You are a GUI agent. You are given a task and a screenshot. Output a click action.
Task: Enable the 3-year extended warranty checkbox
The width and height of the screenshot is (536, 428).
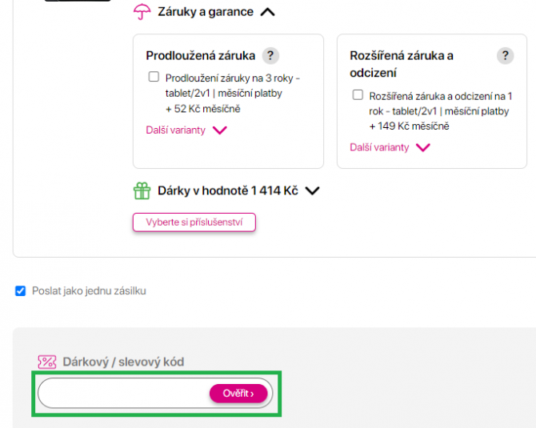pyautogui.click(x=154, y=78)
